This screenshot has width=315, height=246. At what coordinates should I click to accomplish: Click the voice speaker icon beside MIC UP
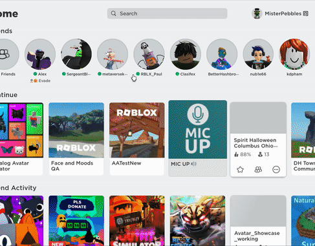(194, 164)
